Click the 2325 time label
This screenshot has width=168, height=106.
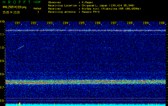coord(82,23)
